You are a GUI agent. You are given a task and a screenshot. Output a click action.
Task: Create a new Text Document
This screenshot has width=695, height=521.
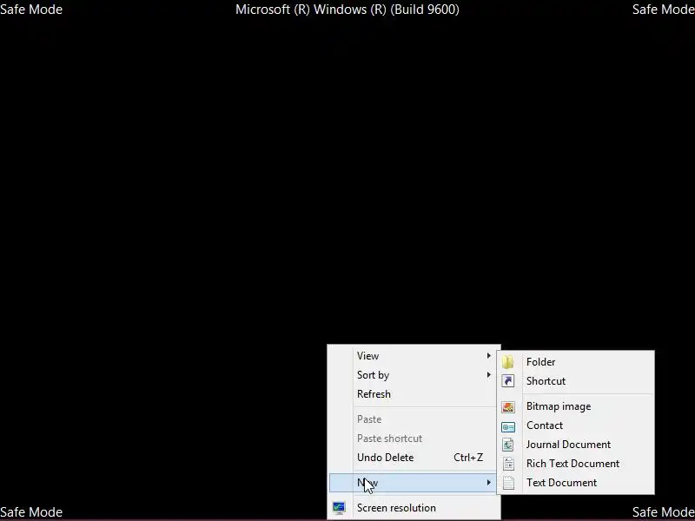tap(576, 483)
